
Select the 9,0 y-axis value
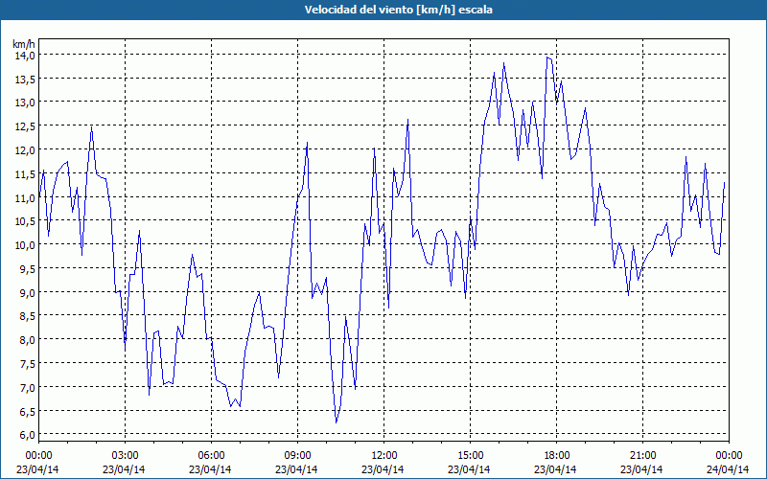26,292
